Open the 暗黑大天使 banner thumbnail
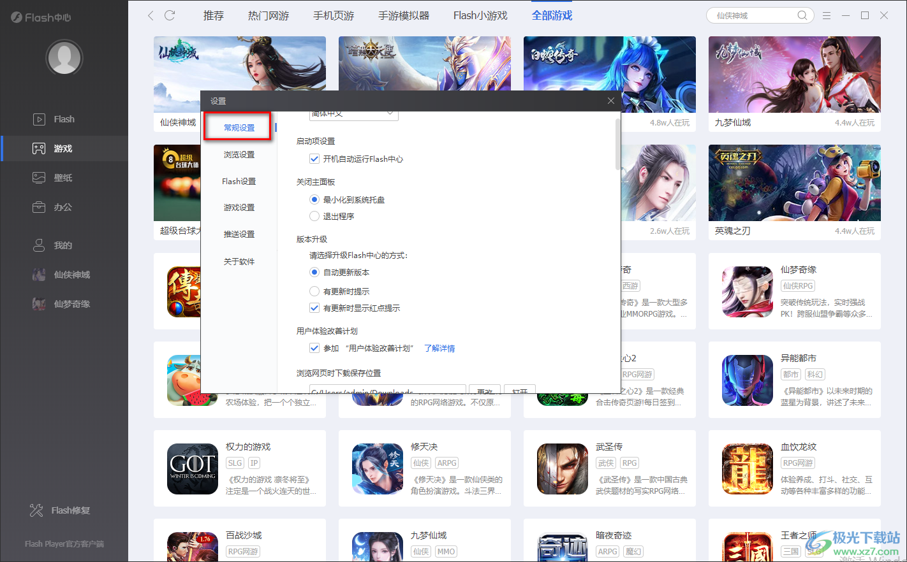Image resolution: width=907 pixels, height=562 pixels. pos(425,64)
